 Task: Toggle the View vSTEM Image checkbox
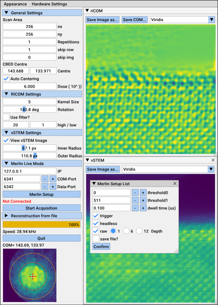click(6, 140)
